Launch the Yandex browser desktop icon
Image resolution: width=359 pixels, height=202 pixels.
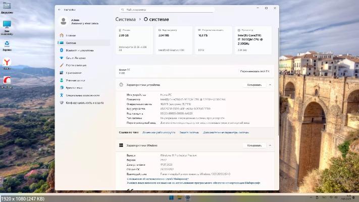coord(7,64)
